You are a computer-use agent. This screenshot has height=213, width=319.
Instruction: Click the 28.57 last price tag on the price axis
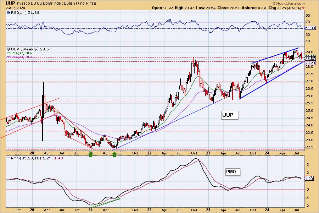click(310, 59)
